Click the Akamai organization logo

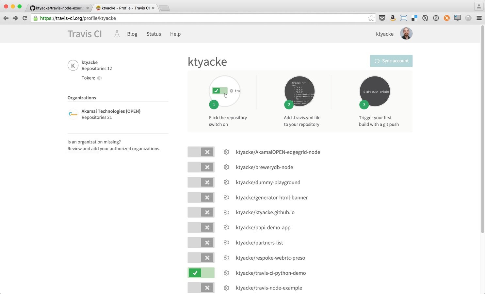tap(73, 114)
